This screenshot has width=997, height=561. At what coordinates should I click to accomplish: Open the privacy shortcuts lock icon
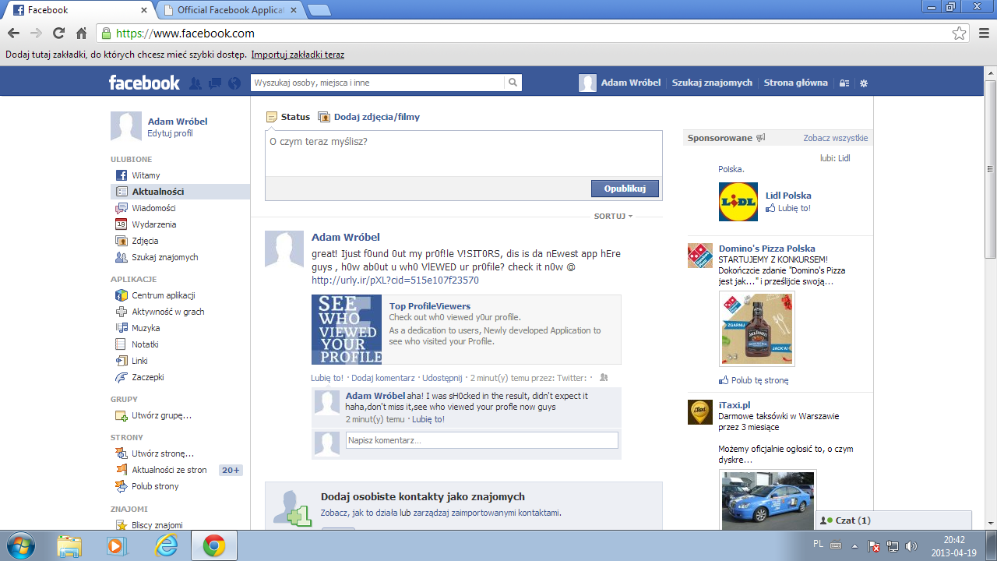pos(844,83)
